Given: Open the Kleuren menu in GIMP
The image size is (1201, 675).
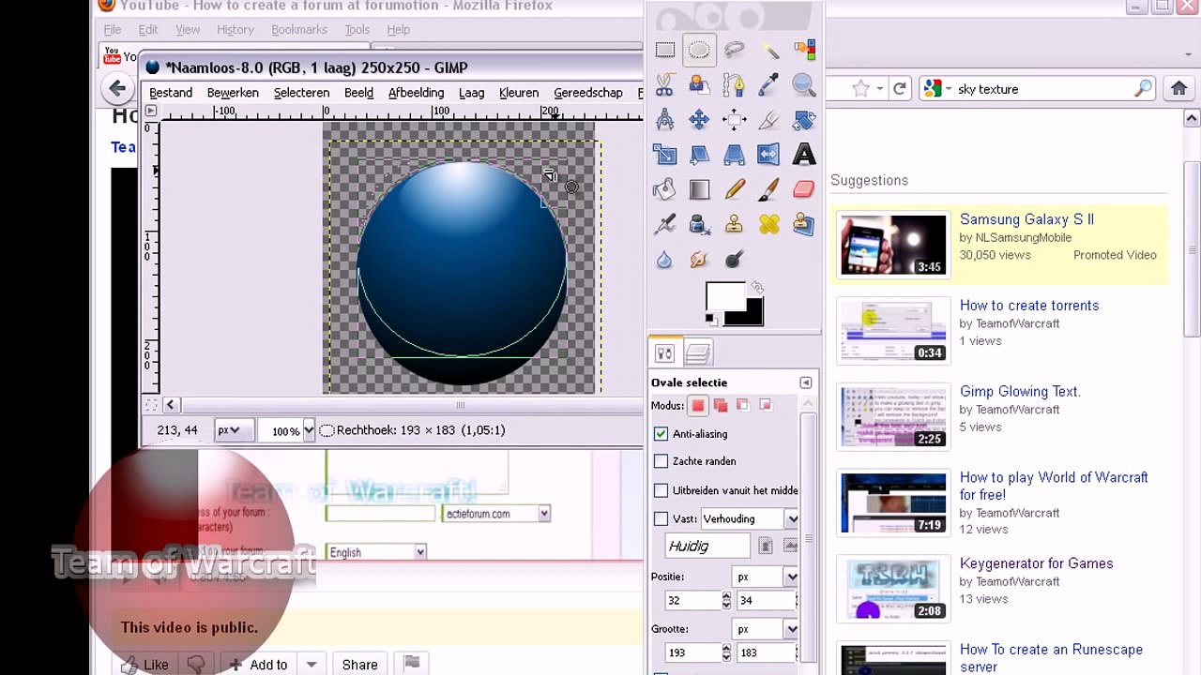Looking at the screenshot, I should click(519, 93).
